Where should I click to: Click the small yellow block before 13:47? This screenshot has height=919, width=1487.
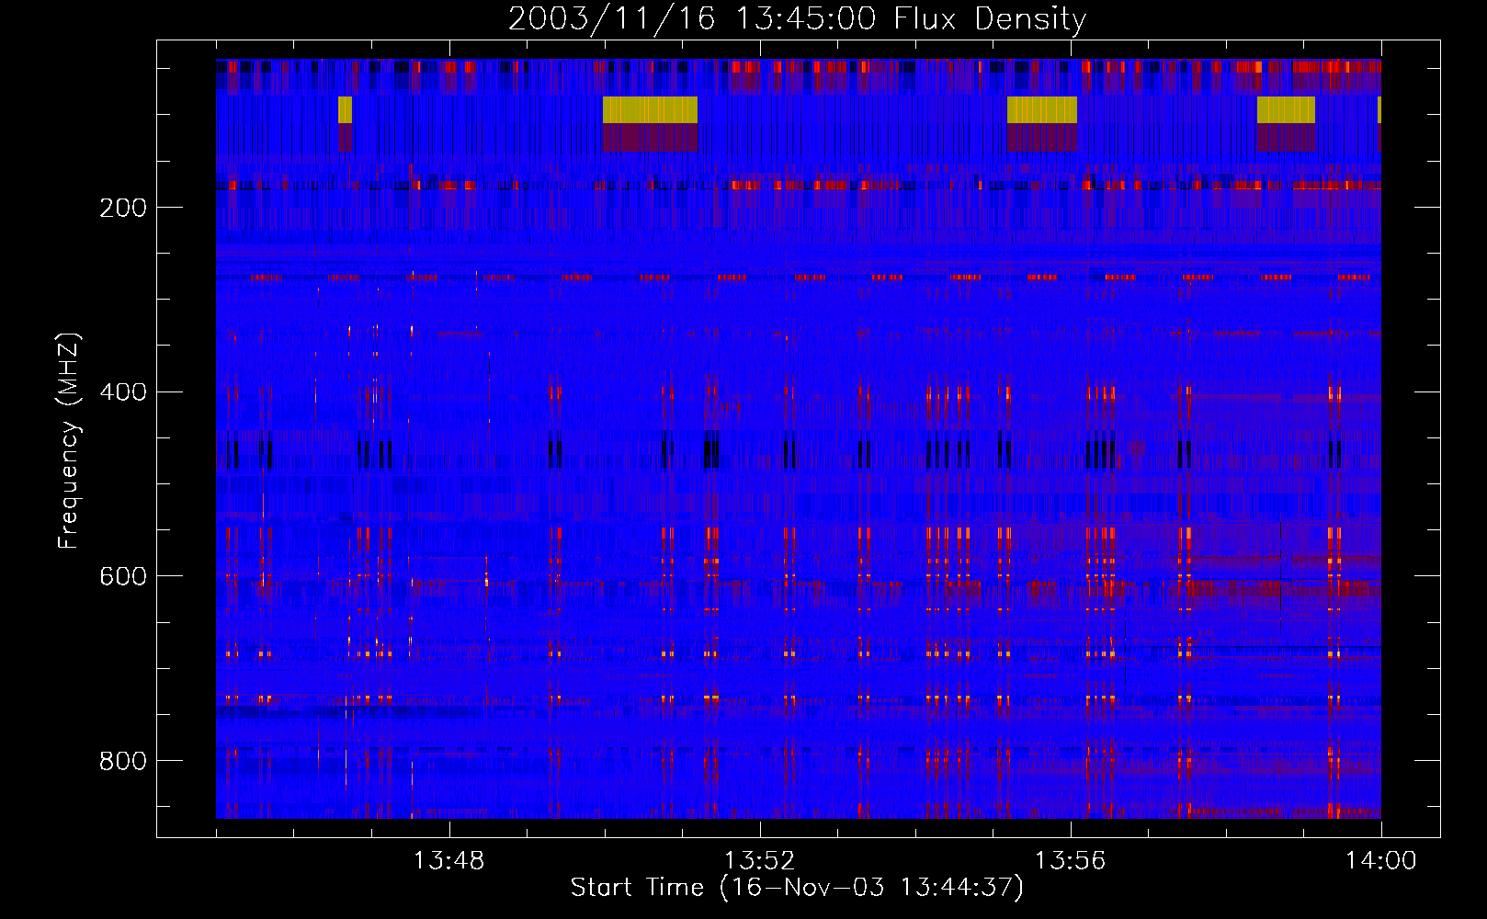(x=345, y=109)
